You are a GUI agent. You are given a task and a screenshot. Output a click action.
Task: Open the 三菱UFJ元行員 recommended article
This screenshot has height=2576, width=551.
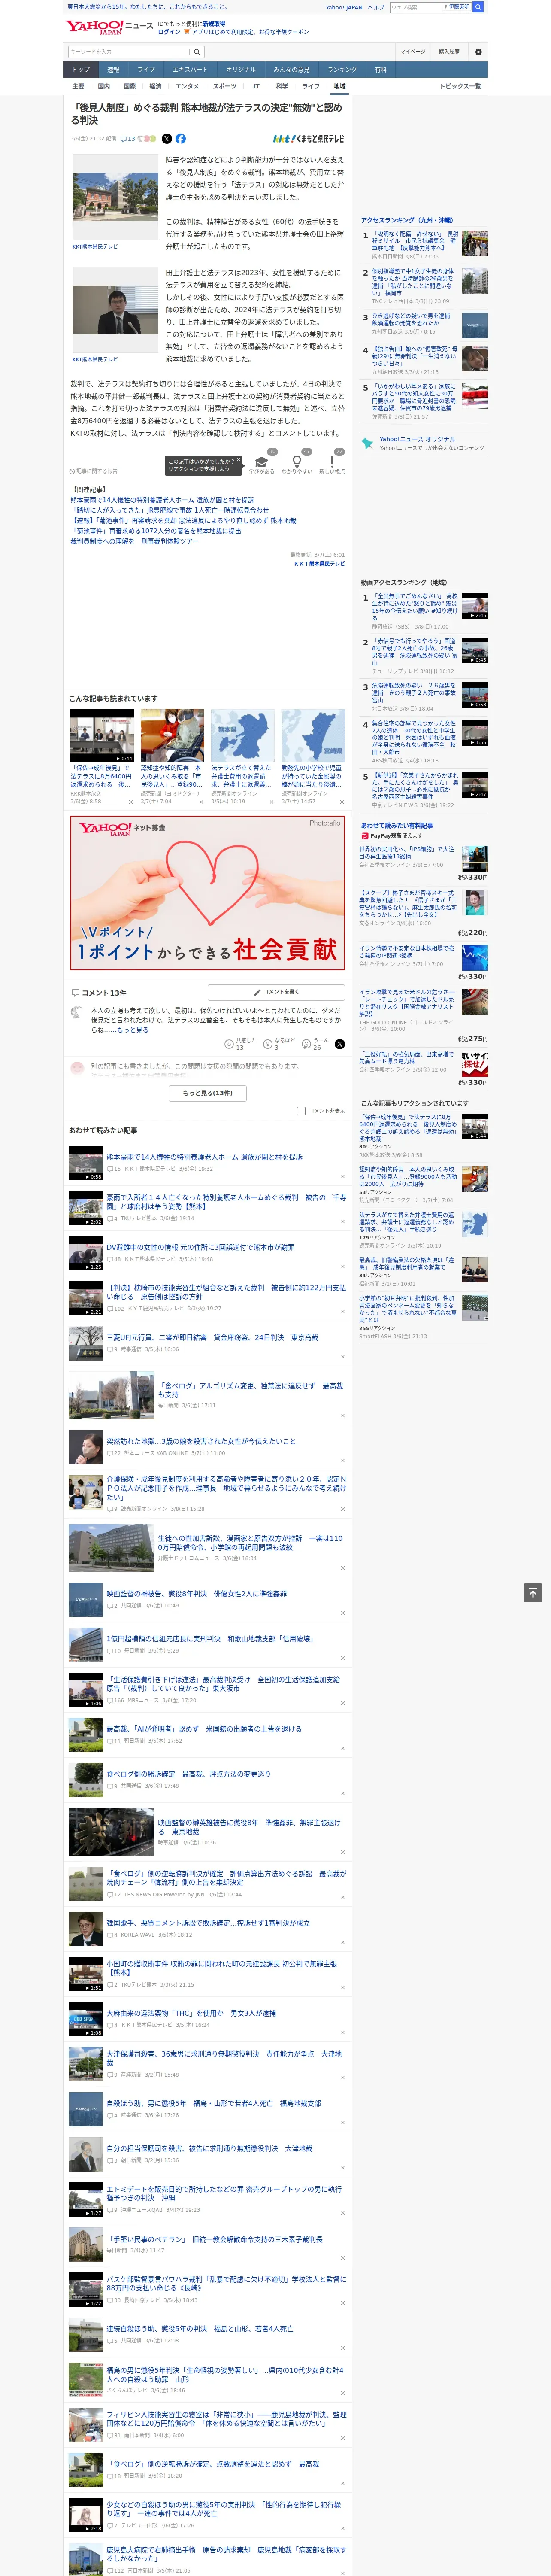tap(212, 1337)
